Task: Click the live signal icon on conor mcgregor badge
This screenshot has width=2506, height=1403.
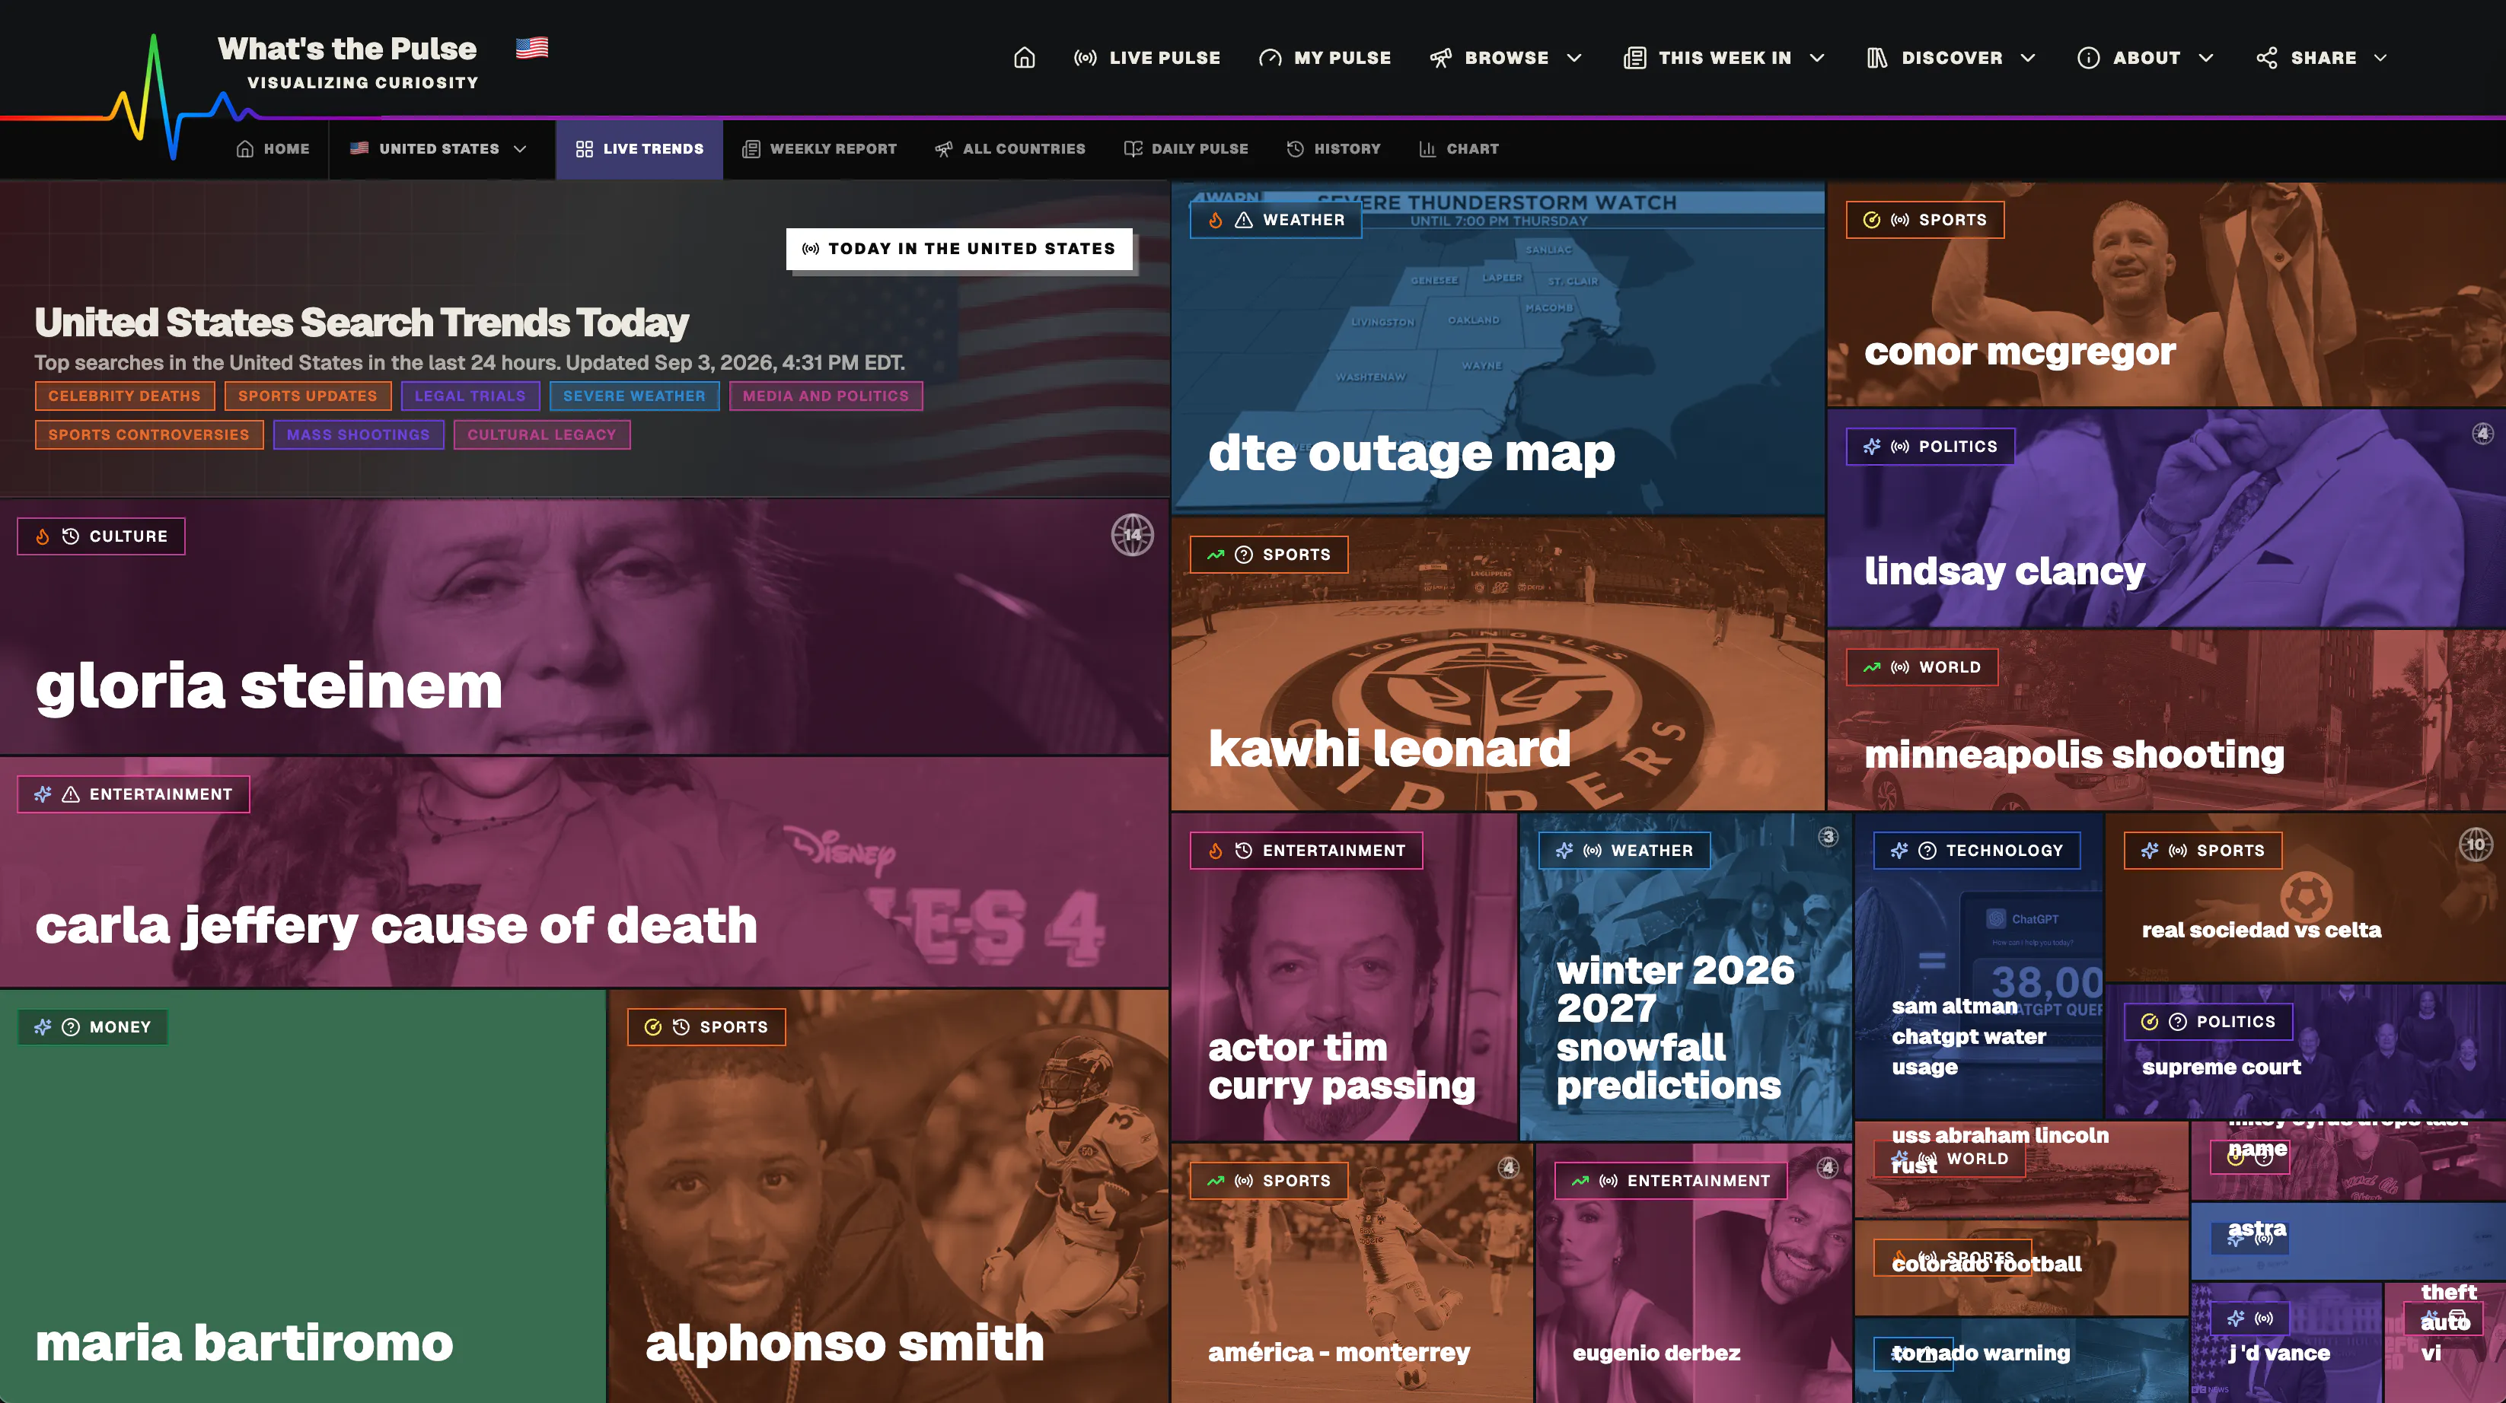Action: (1900, 220)
